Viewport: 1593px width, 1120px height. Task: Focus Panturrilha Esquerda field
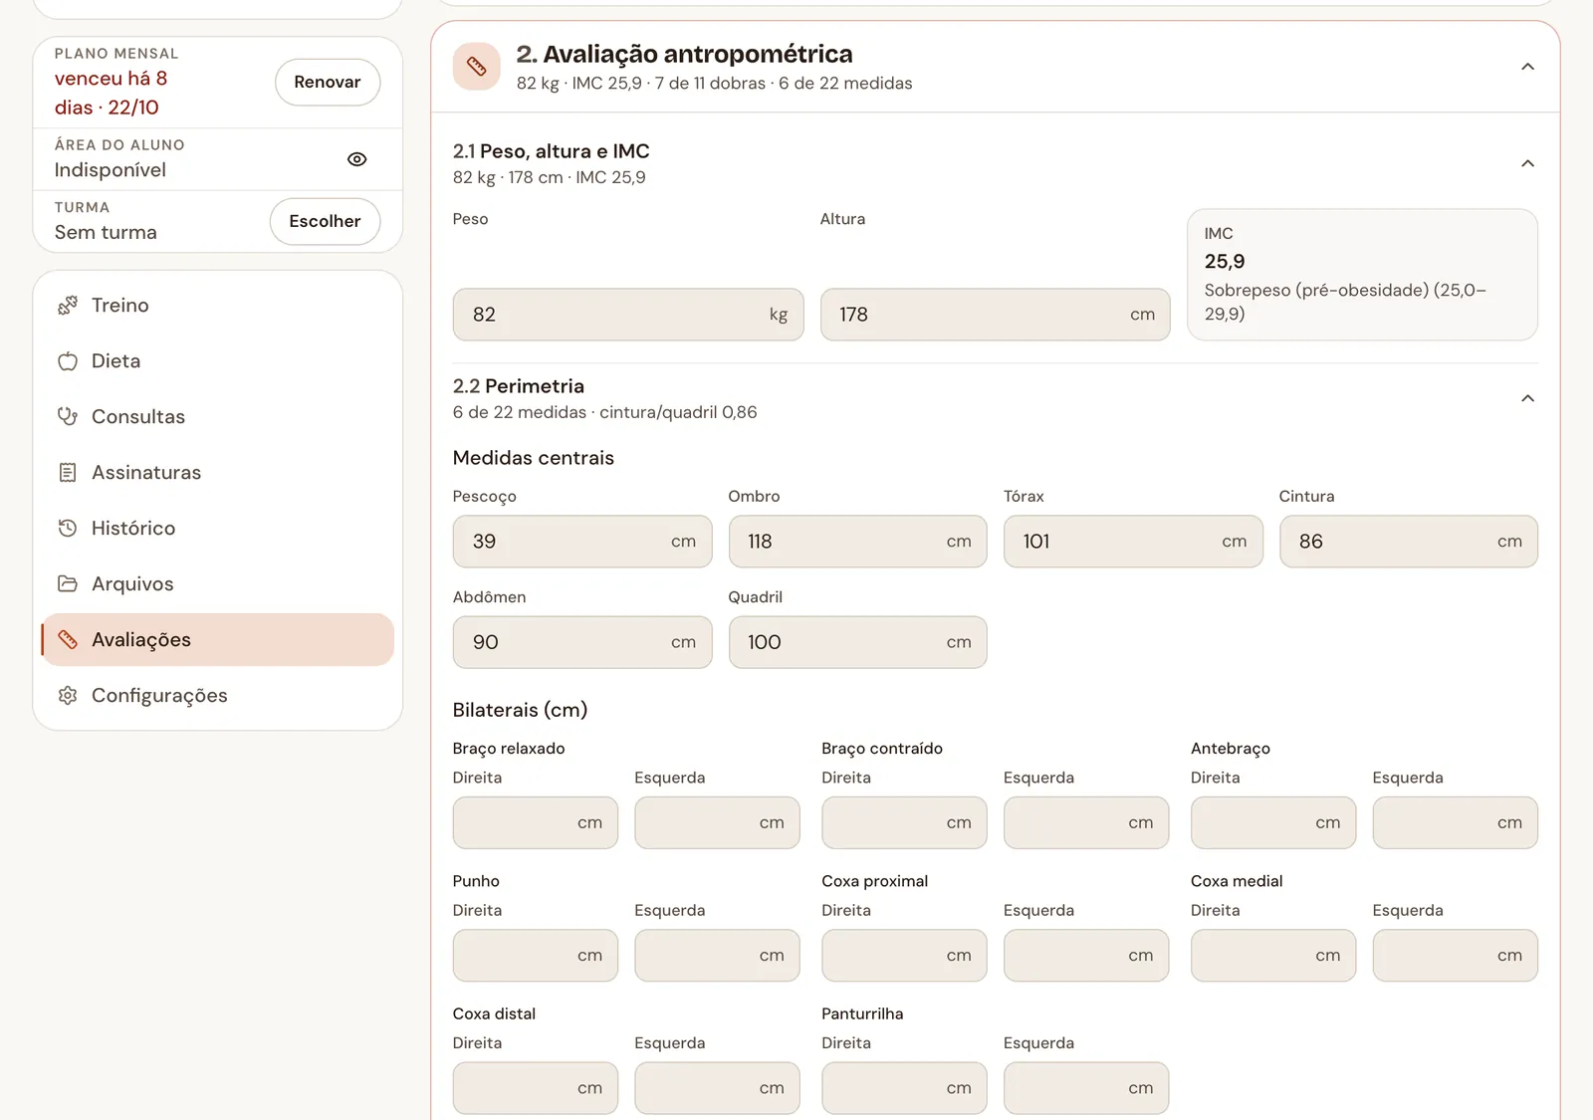pos(1086,1088)
